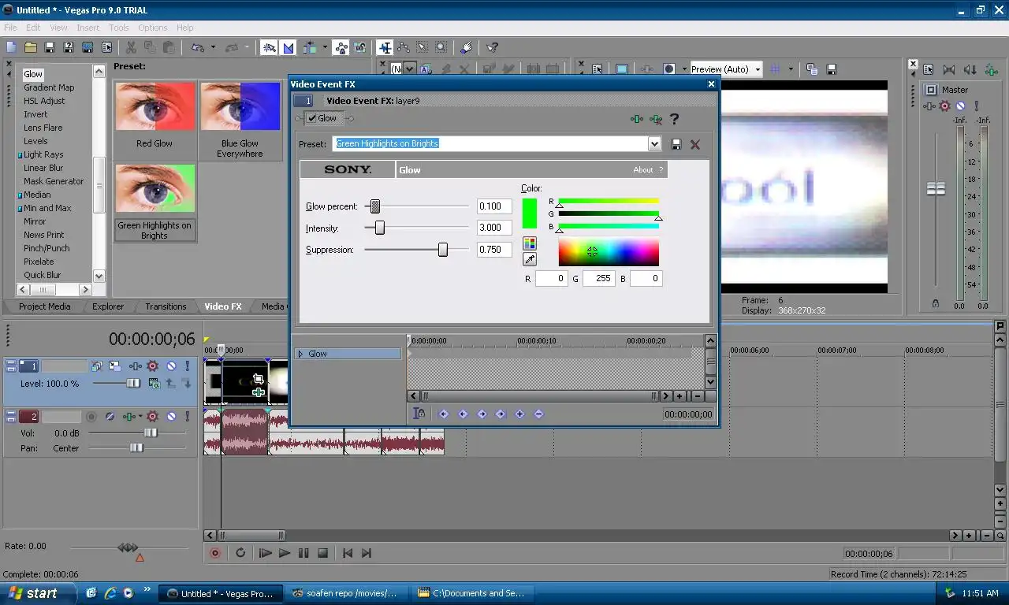Click the Undo arrow icon in toolbar

198,47
